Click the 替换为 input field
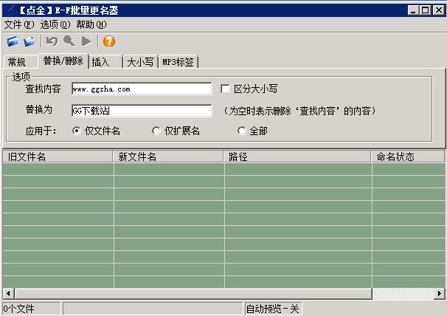This screenshot has width=447, height=316. click(x=142, y=111)
